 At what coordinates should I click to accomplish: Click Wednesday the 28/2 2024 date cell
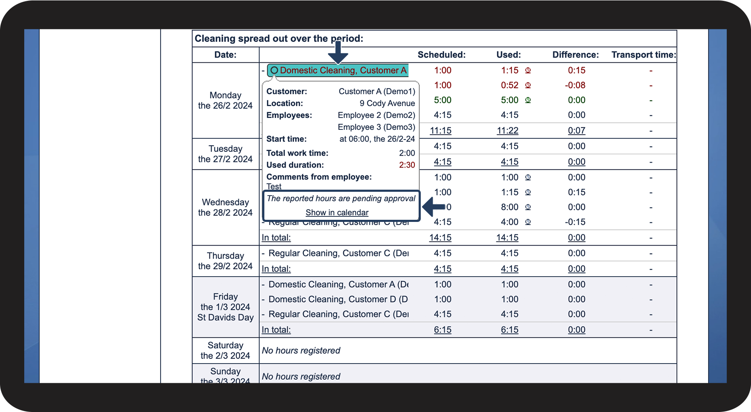tap(225, 207)
